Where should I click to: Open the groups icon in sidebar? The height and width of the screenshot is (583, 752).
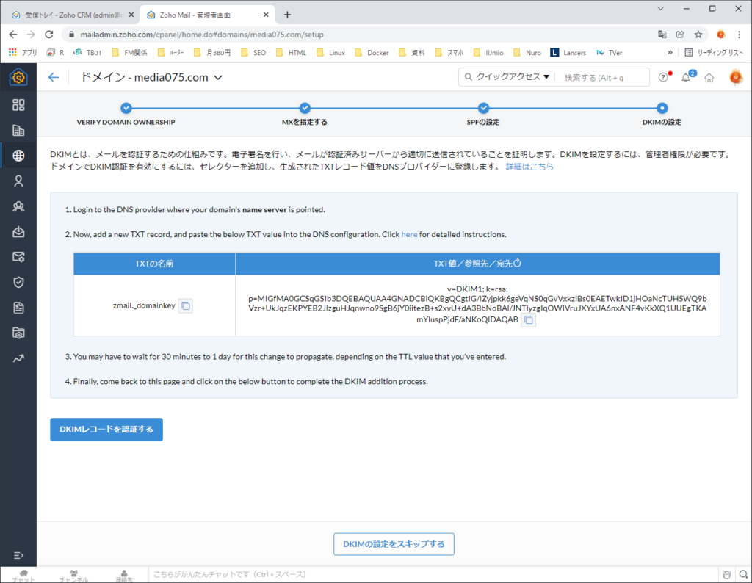[18, 206]
